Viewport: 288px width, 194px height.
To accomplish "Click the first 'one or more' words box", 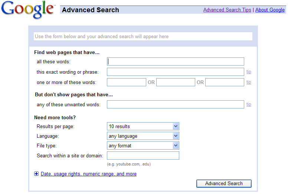I will pos(126,82).
